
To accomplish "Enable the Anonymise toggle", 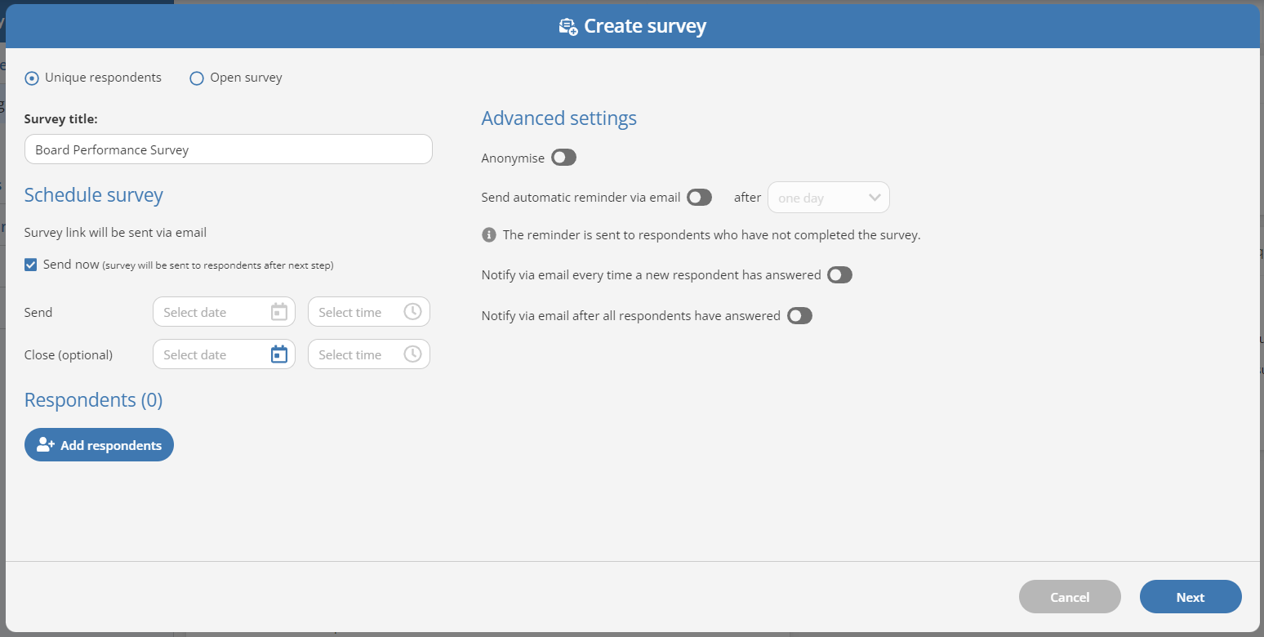I will pyautogui.click(x=563, y=158).
